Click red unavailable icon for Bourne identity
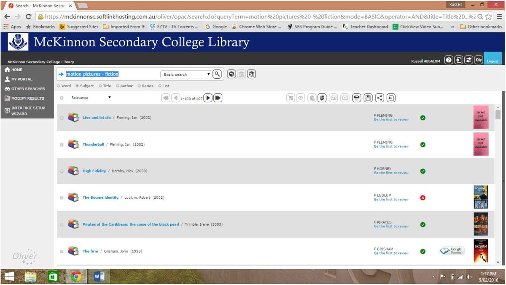This screenshot has height=285, width=506. [423, 198]
